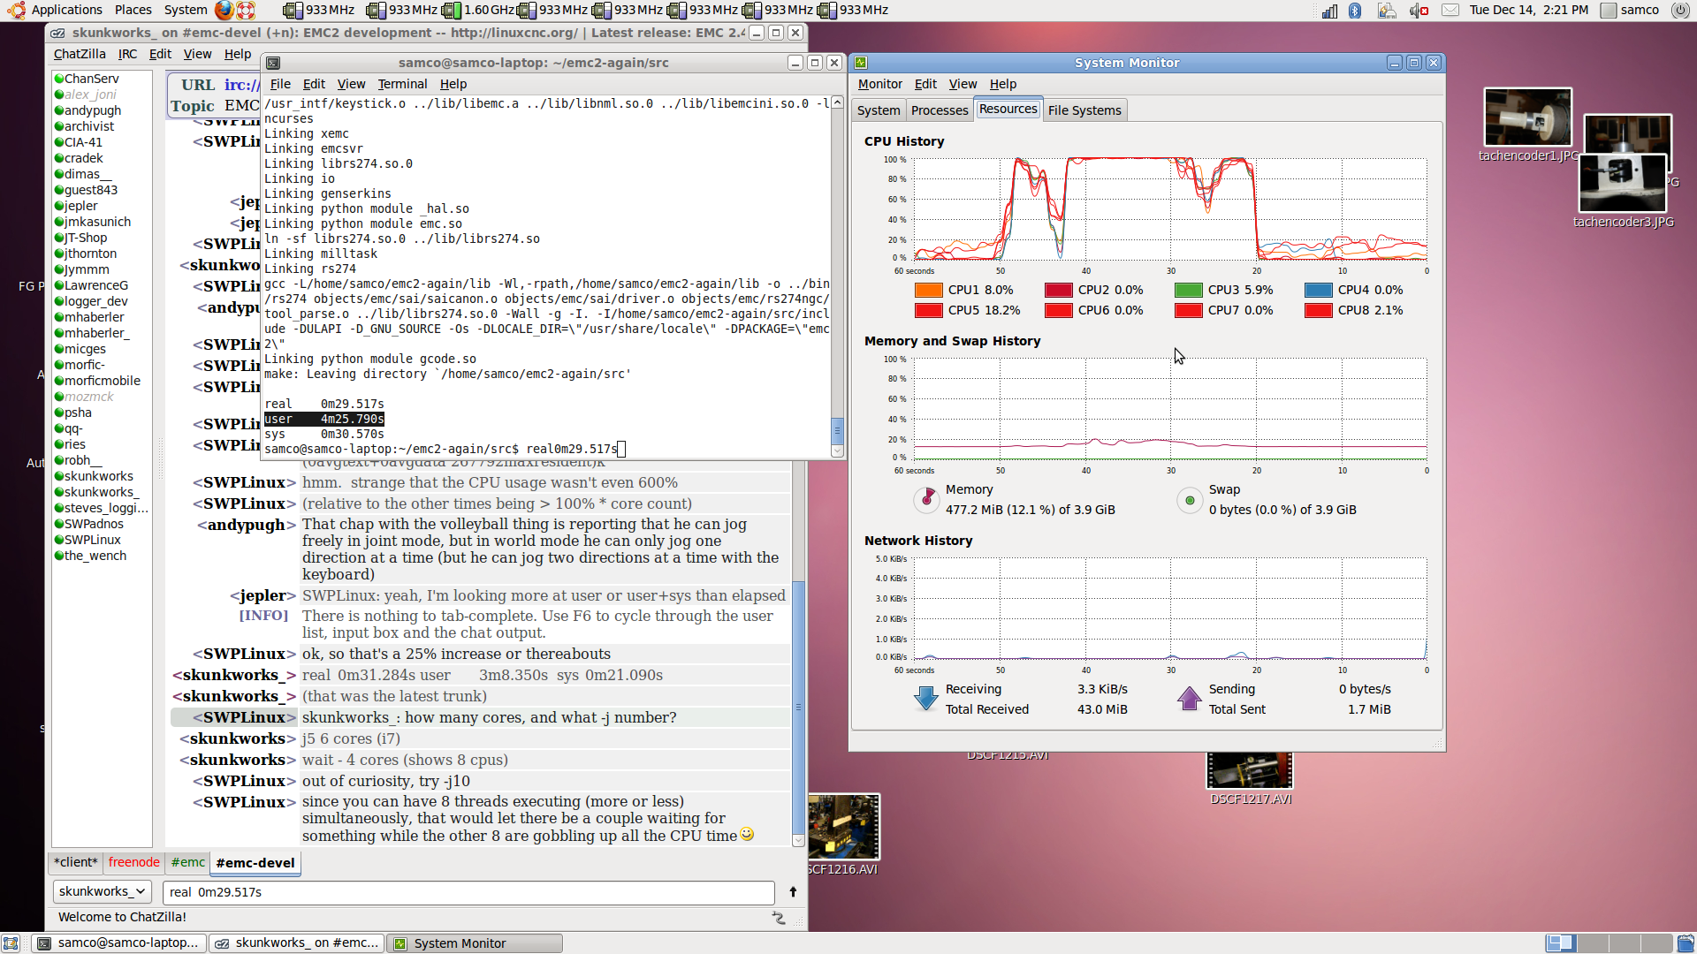Click the terminal window title bar icon
The image size is (1697, 954).
click(x=273, y=63)
